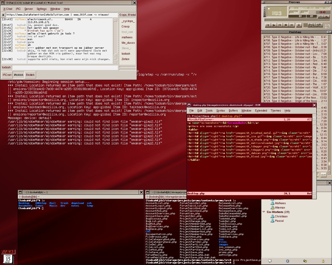Click the X-Chat message input box
Viewport: 332px width, 265px height.
tap(65, 67)
